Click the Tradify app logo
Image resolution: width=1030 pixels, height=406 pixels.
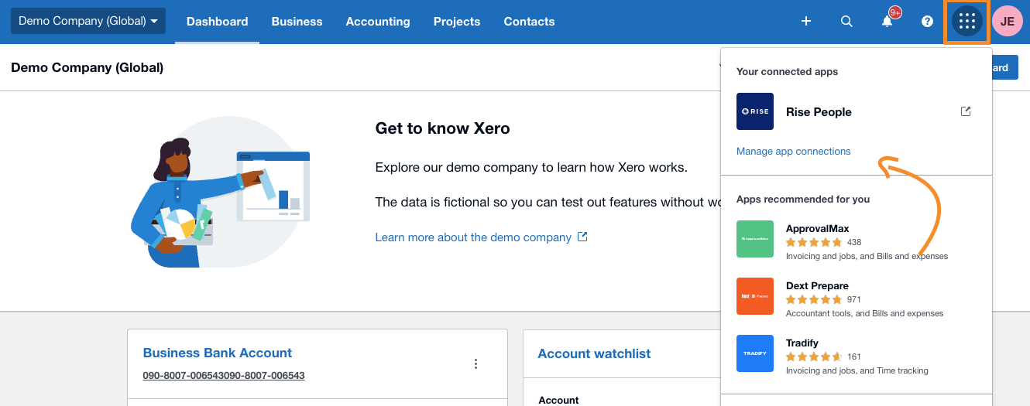[x=755, y=353]
